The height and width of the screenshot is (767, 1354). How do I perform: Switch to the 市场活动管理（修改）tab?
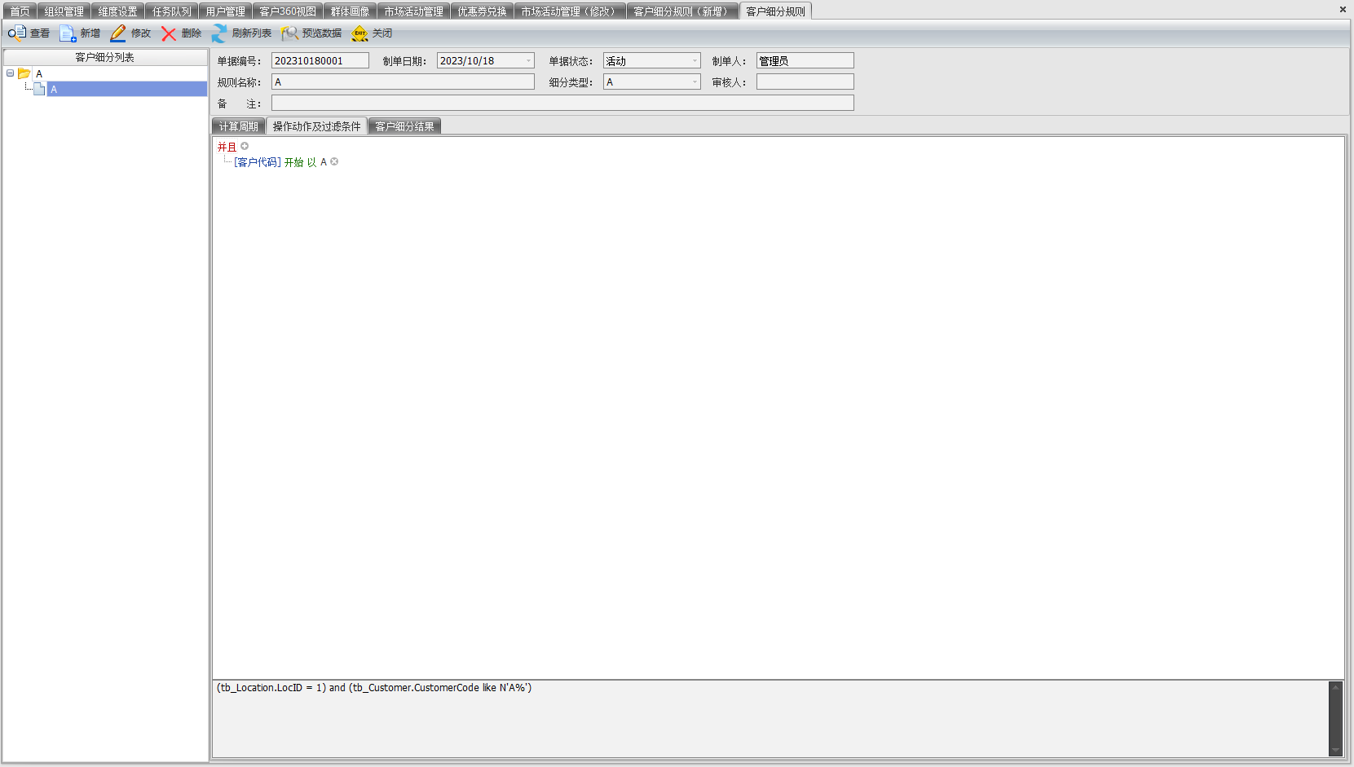(570, 11)
